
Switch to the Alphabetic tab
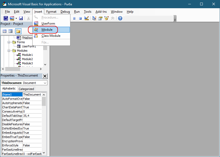9,88
